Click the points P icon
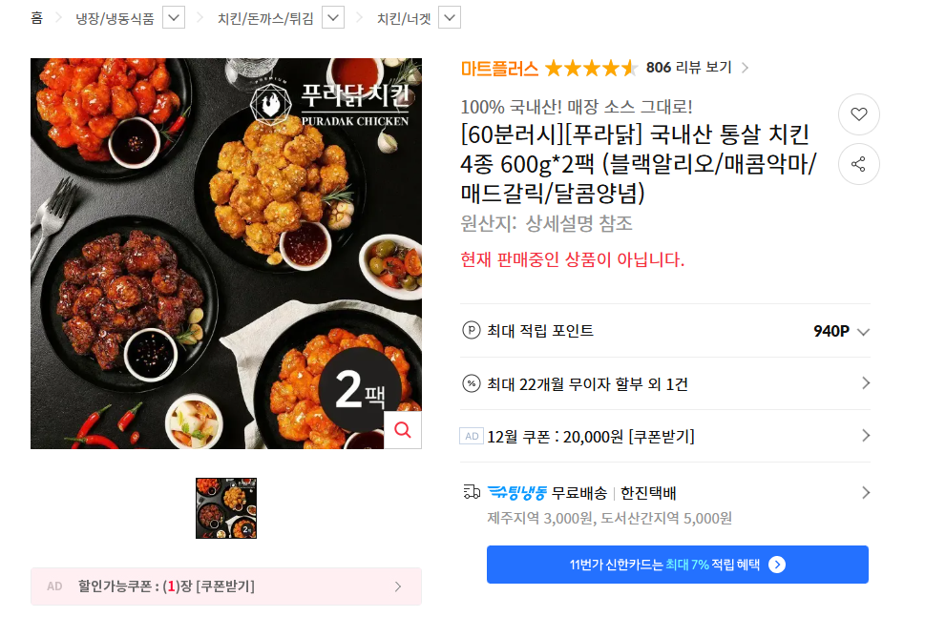The image size is (925, 617). click(x=471, y=331)
